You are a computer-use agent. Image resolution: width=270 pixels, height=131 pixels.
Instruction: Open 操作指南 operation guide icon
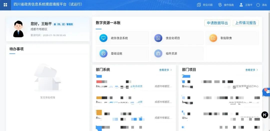(x=220, y=5)
